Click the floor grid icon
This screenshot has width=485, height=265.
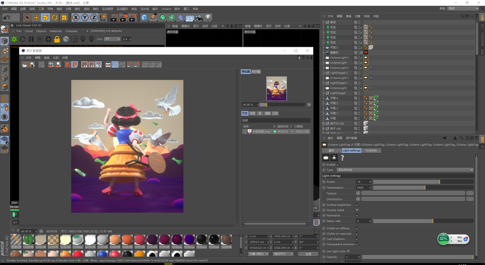coord(190,18)
